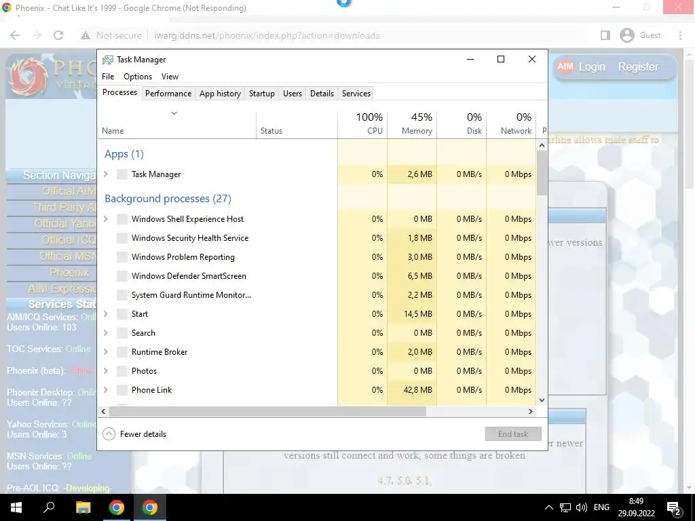The width and height of the screenshot is (695, 521).
Task: Switch to the Users tab
Action: (x=293, y=94)
